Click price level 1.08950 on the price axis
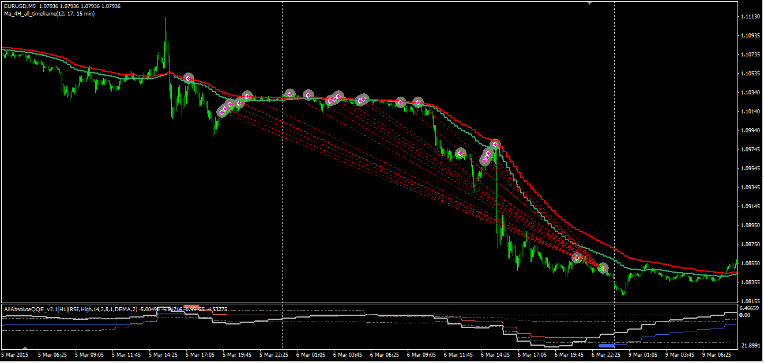This screenshot has width=764, height=363. tap(749, 226)
